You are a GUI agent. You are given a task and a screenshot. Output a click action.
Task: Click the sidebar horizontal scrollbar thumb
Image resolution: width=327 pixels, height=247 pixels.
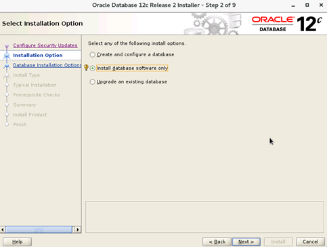point(39,229)
